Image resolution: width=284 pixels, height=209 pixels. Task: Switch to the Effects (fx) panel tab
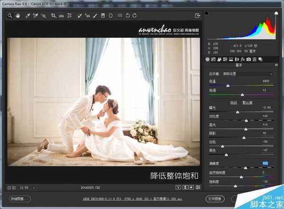click(242, 59)
